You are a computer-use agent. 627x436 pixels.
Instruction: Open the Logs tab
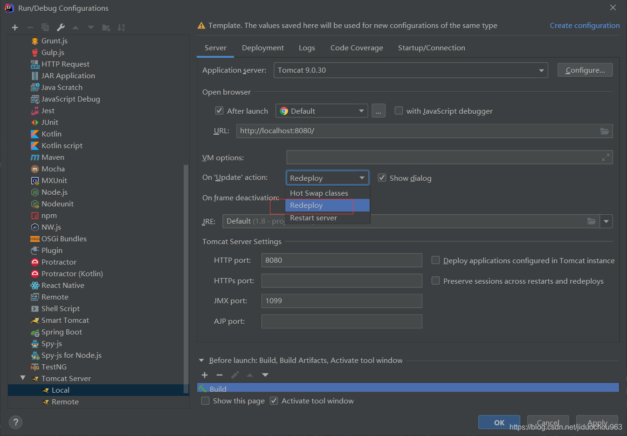307,48
